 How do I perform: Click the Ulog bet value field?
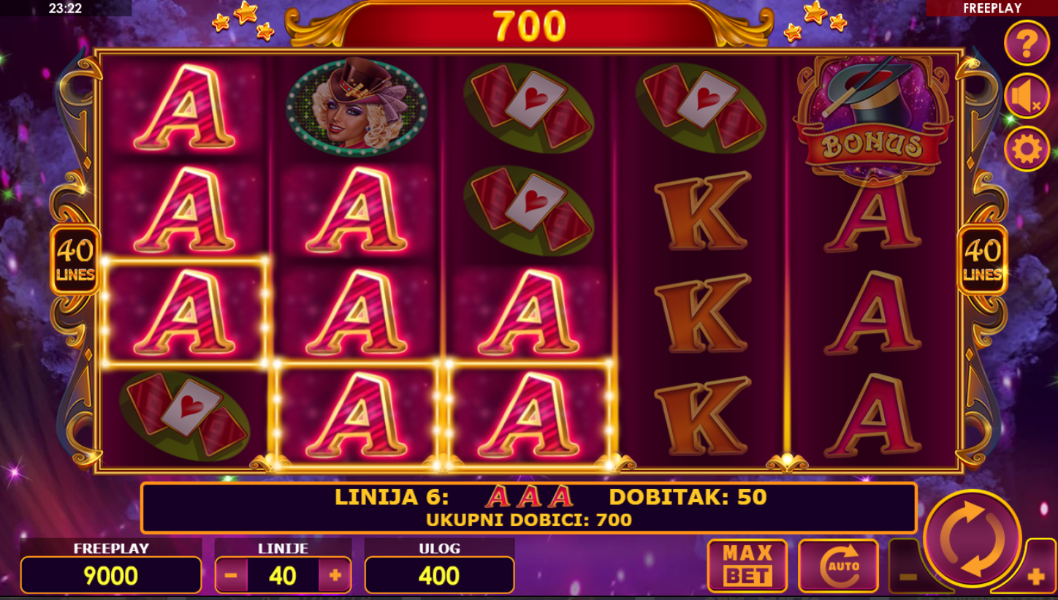[x=439, y=575]
